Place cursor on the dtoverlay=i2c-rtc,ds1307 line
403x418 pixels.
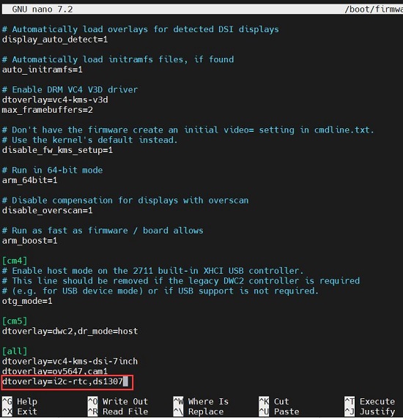click(x=62, y=381)
